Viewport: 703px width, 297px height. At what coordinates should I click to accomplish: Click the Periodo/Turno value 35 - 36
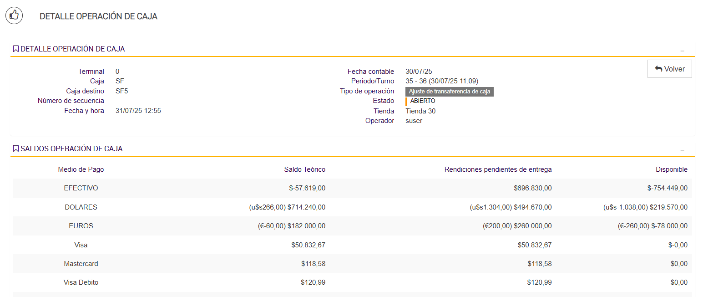[442, 81]
